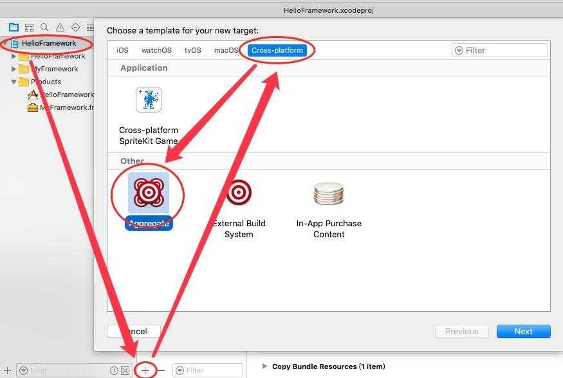Click the targets list Filter field

tap(208, 370)
